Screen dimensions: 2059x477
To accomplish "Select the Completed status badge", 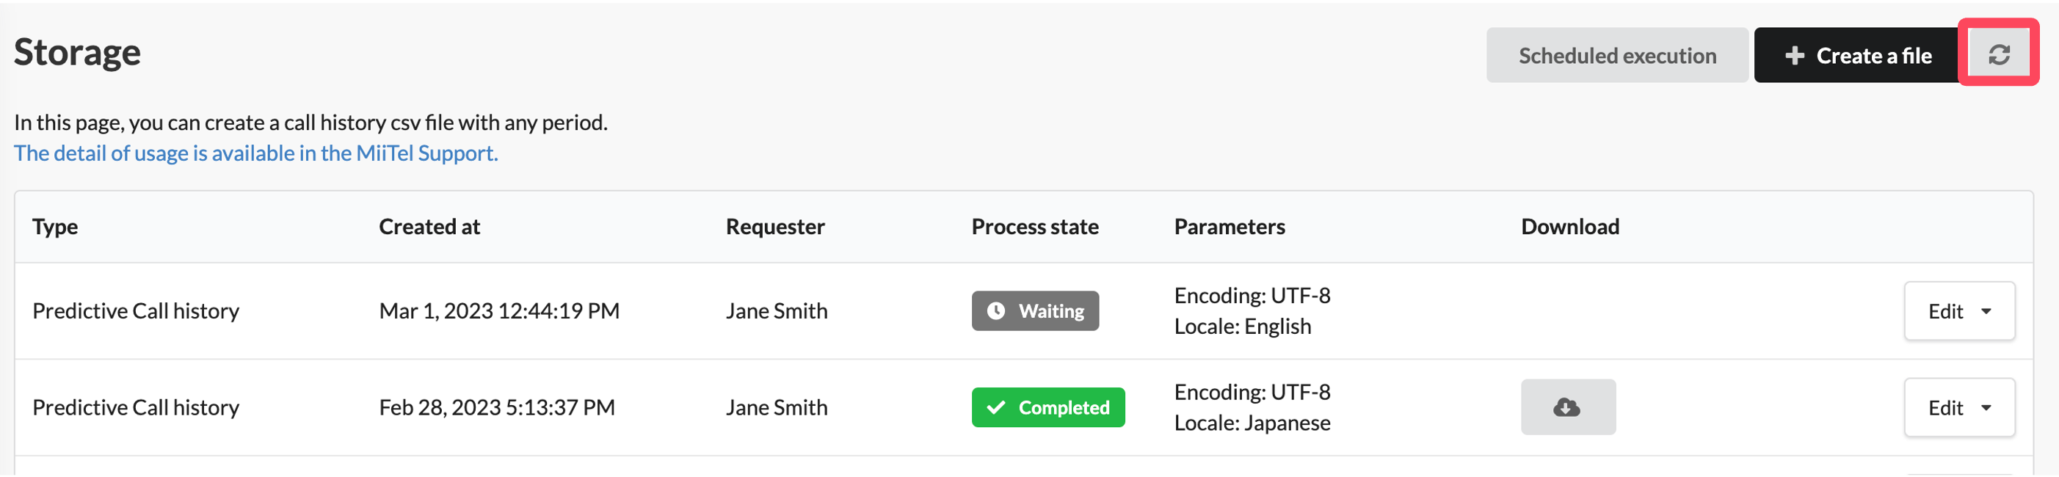I will click(1048, 407).
